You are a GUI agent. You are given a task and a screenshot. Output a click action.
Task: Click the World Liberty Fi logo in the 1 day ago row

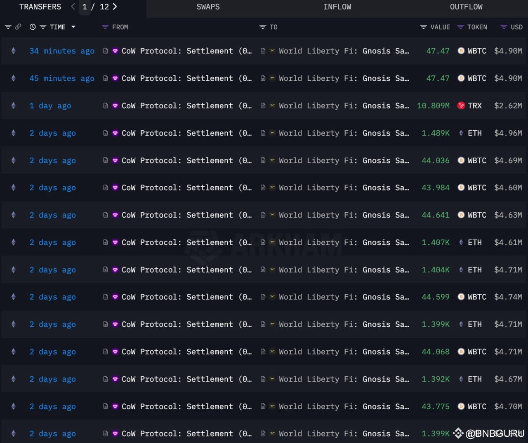(272, 105)
